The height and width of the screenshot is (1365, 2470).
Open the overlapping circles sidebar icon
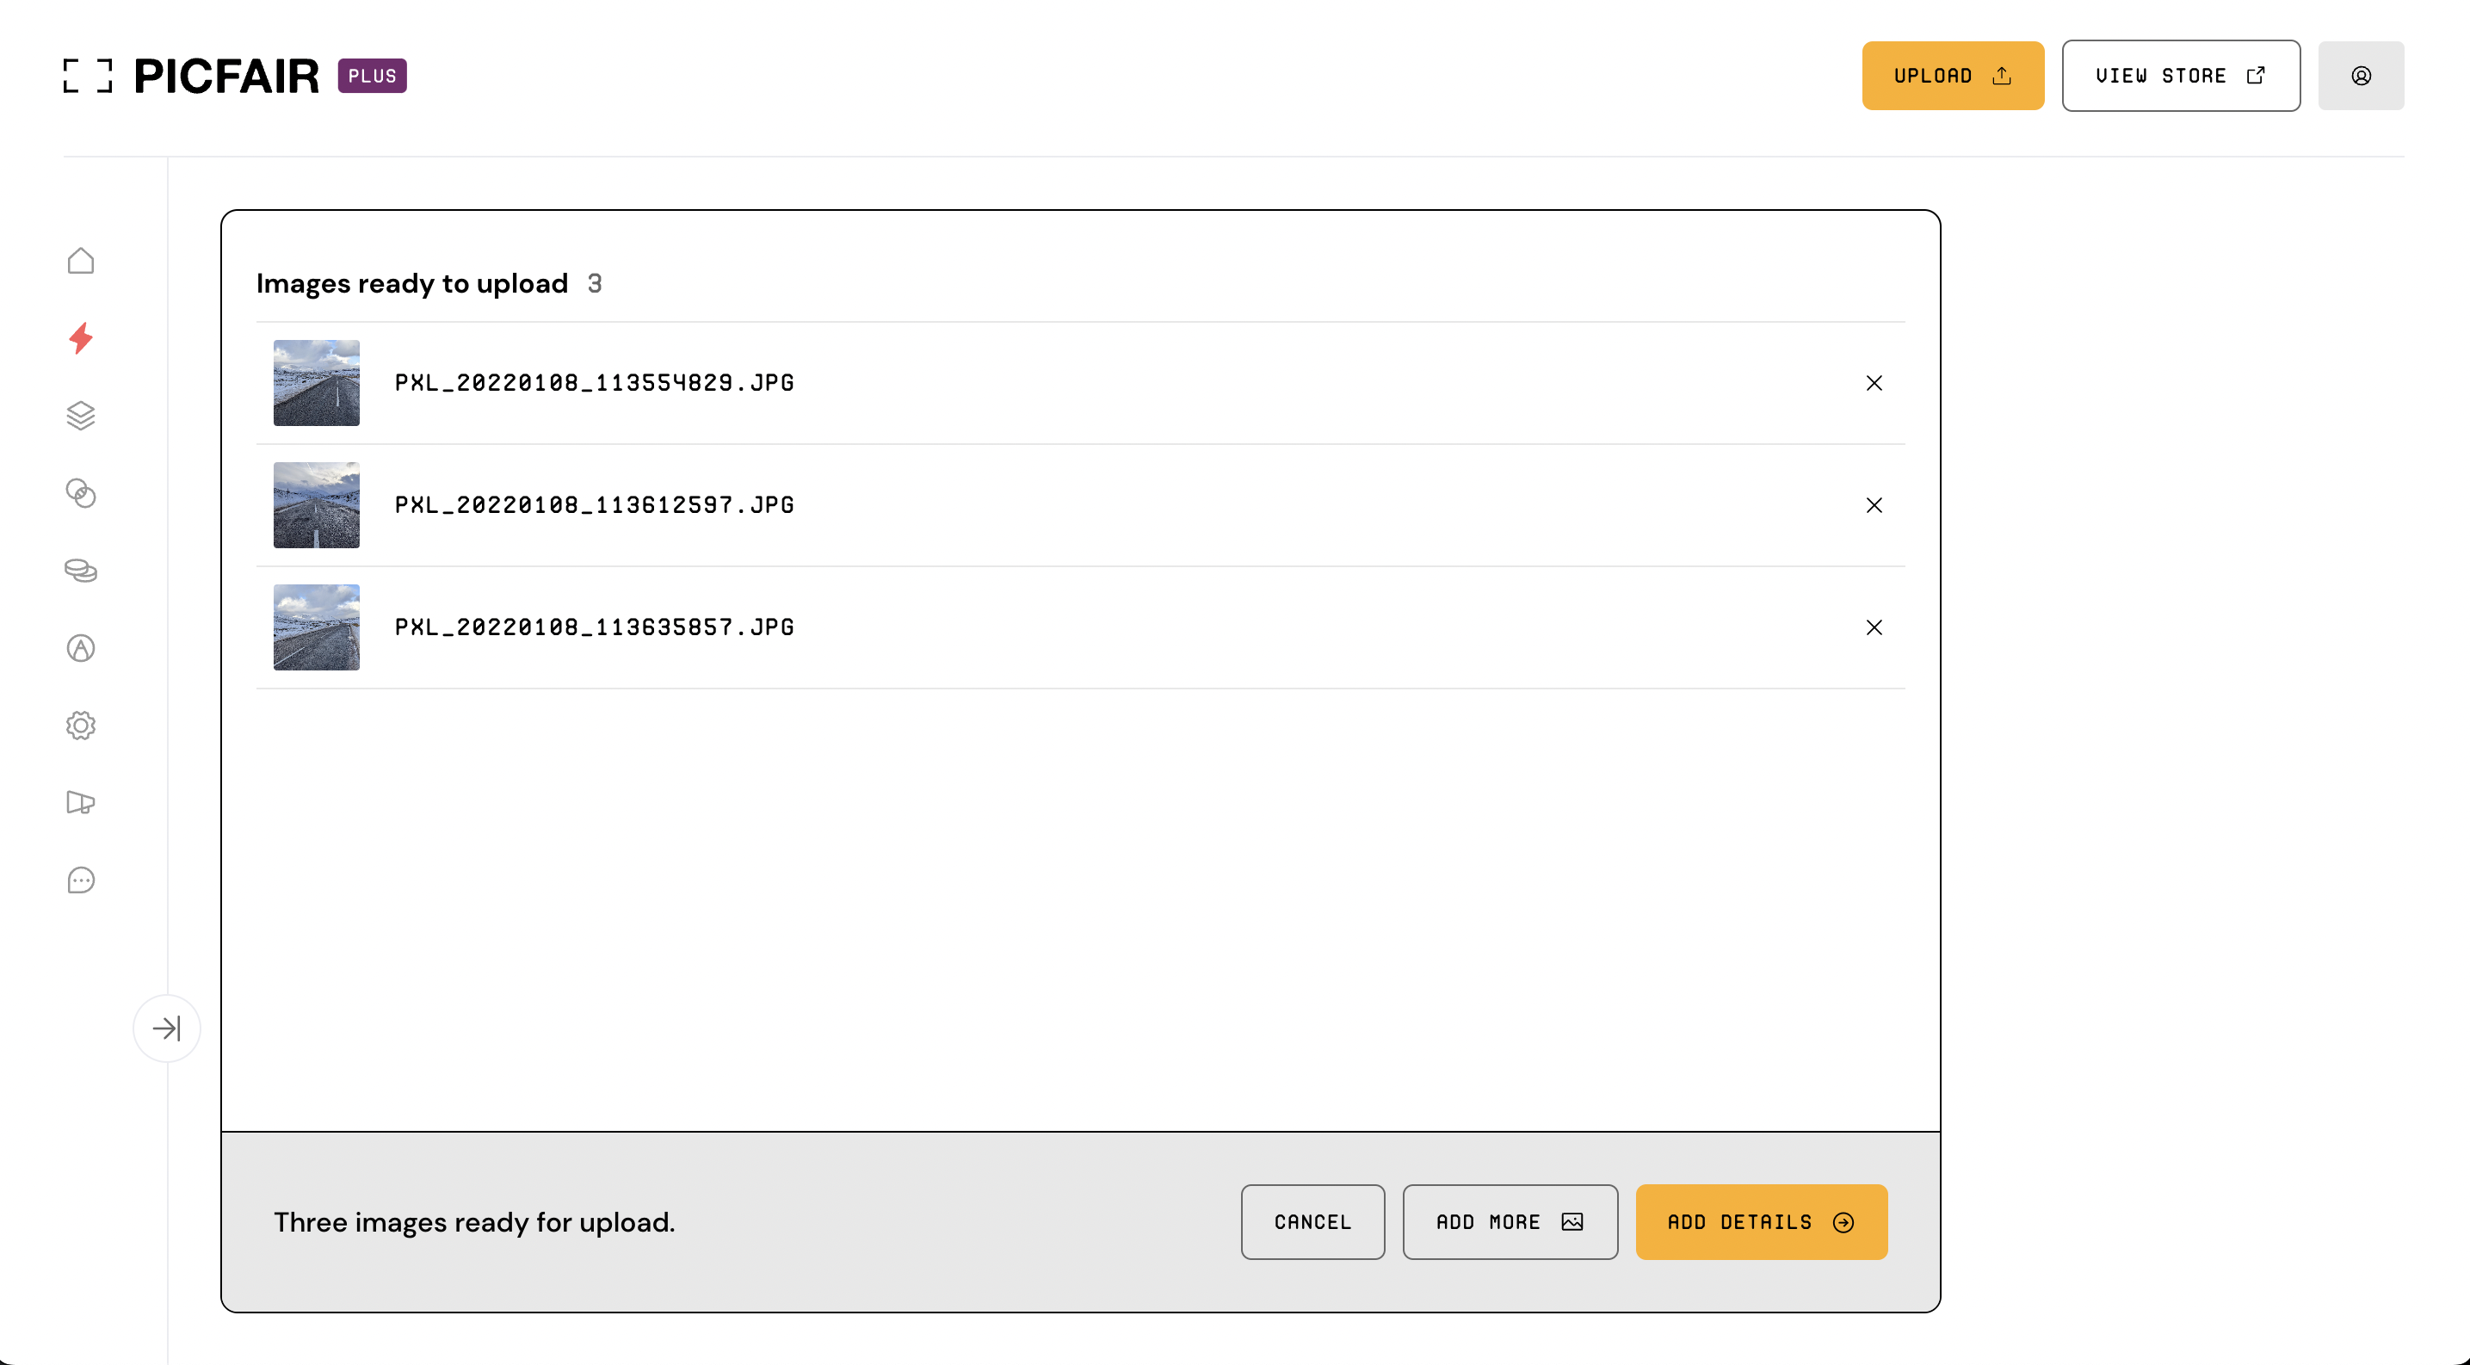(x=81, y=492)
